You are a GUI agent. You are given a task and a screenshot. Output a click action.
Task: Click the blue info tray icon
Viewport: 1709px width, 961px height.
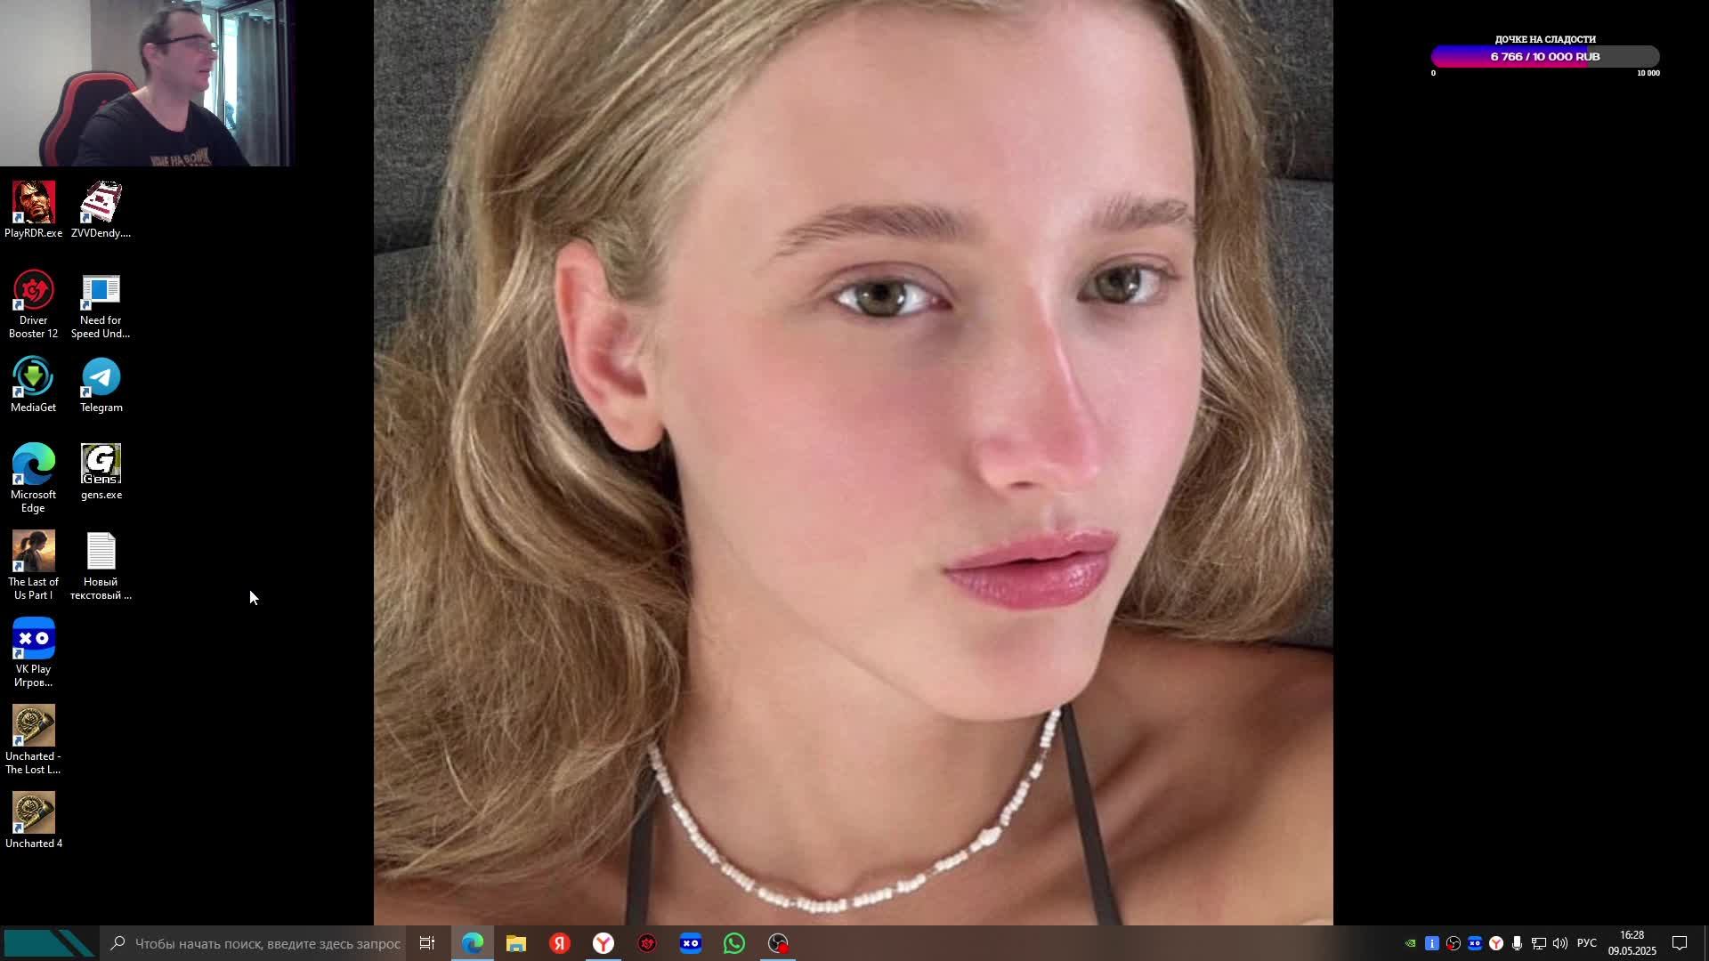pyautogui.click(x=1432, y=943)
